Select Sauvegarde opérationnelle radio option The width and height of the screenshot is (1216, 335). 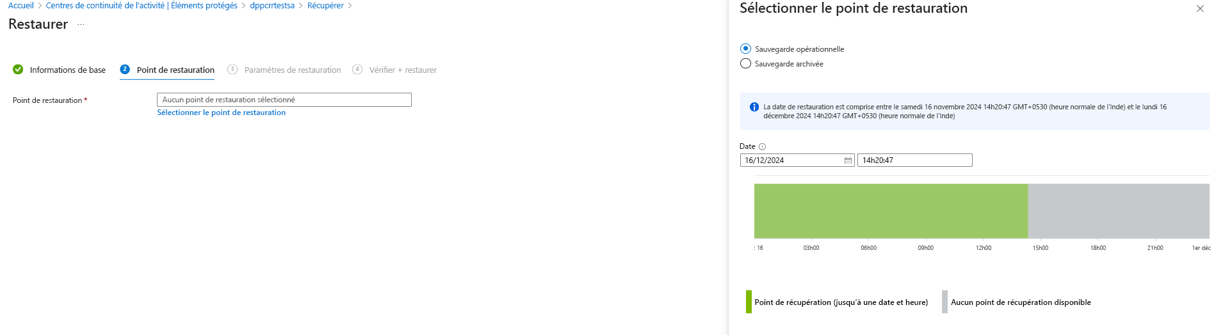click(x=745, y=49)
